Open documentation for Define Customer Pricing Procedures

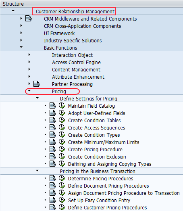(x=53, y=207)
